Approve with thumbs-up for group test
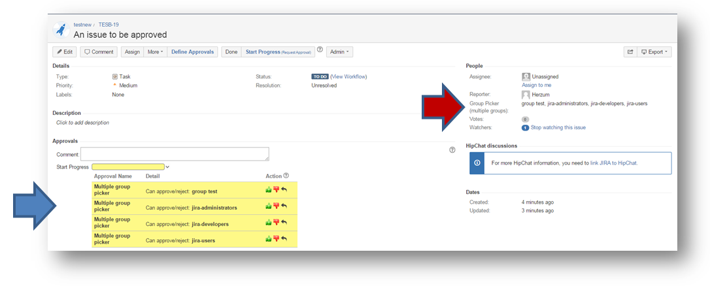The width and height of the screenshot is (710, 286). 268,190
